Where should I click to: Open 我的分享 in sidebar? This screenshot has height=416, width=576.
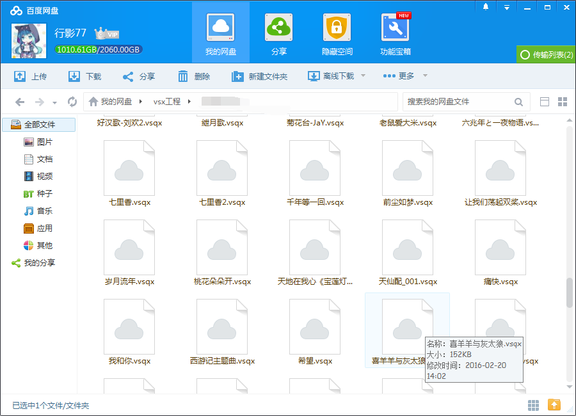(x=33, y=263)
